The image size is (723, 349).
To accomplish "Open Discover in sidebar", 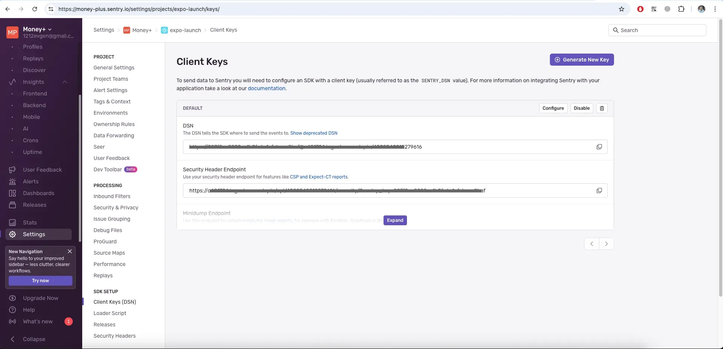I will pos(34,70).
